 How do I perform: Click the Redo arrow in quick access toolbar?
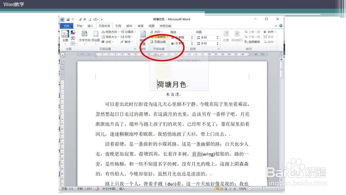tap(85, 19)
